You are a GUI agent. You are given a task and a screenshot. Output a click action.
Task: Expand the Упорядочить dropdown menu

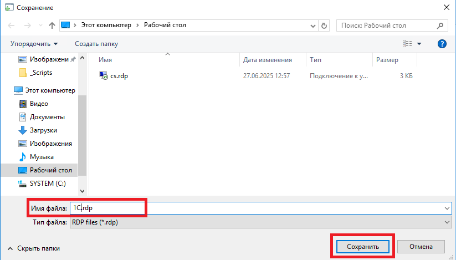[x=34, y=44]
